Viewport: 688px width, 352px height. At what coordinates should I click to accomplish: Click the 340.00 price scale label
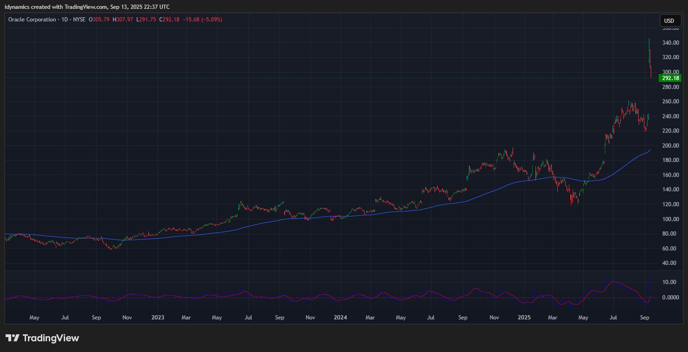click(669, 43)
